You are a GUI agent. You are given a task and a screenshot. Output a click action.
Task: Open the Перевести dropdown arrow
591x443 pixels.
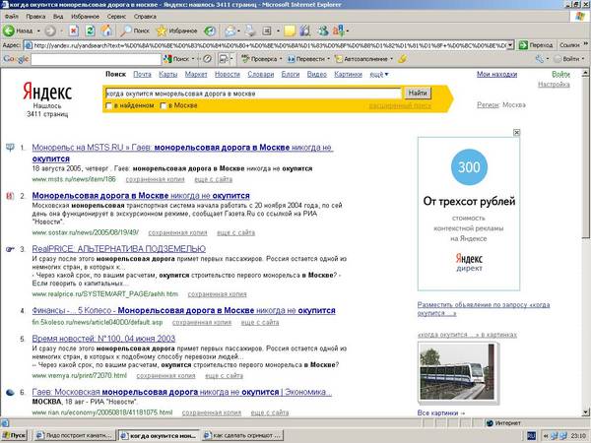pos(328,59)
